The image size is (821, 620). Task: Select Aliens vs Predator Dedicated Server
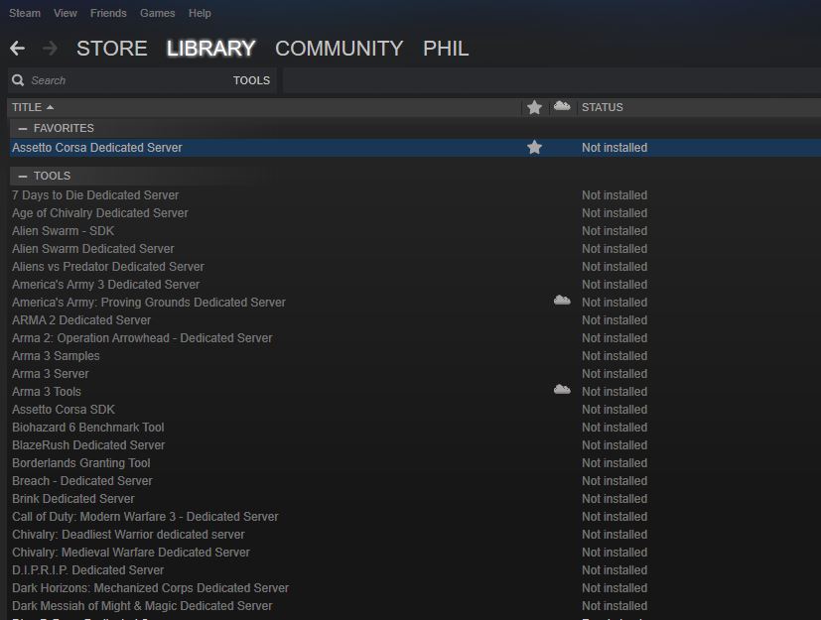click(x=108, y=266)
